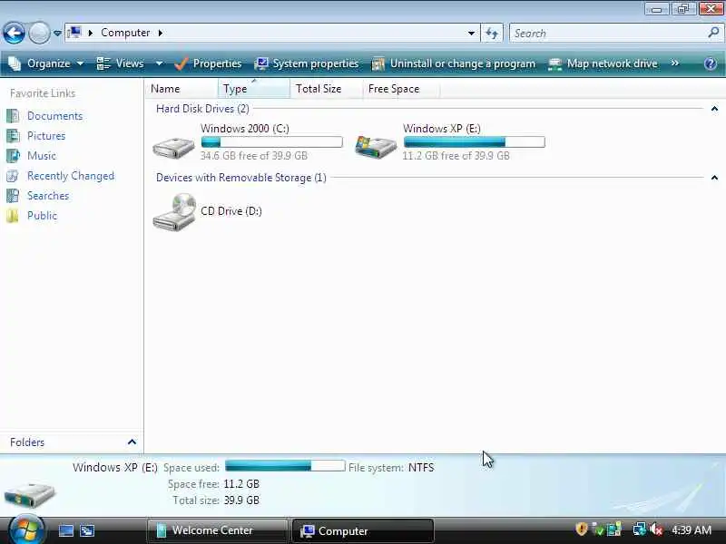This screenshot has height=544, width=726.
Task: Click the text 11.2 GB free of 39.9 GB
Action: (456, 156)
